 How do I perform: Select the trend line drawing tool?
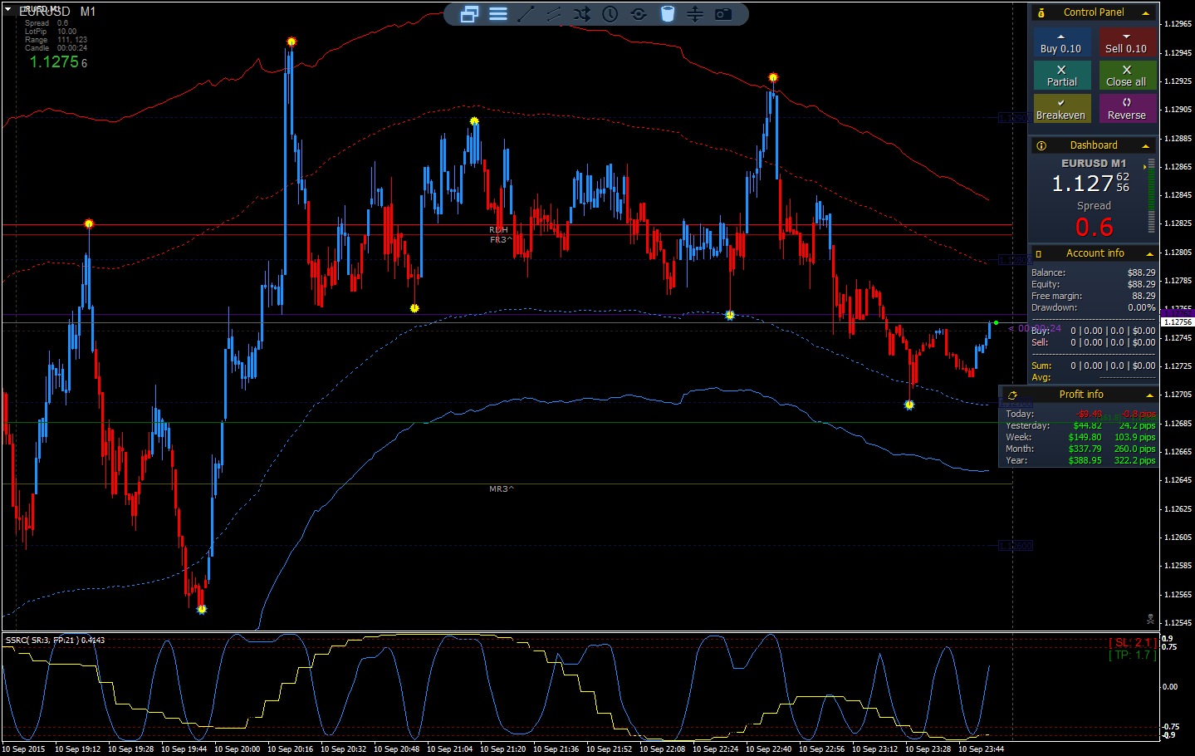(526, 14)
